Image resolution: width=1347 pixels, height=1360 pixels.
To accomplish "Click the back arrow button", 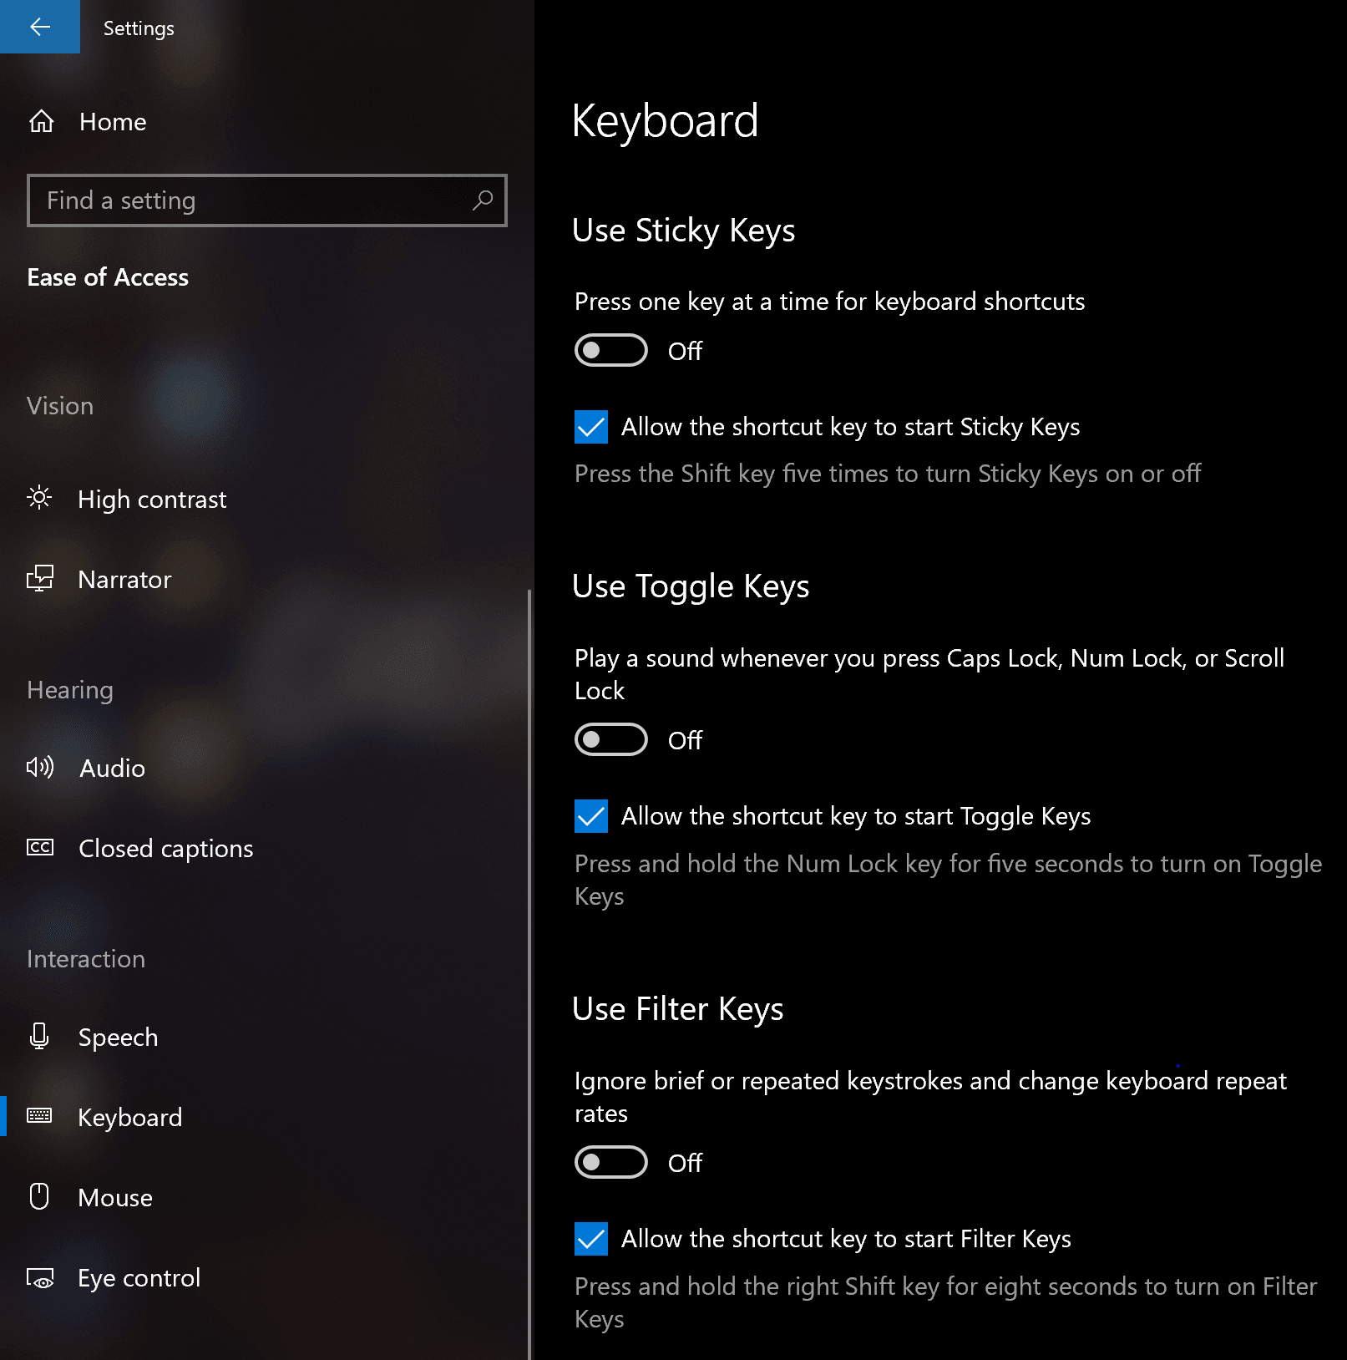I will (x=40, y=27).
